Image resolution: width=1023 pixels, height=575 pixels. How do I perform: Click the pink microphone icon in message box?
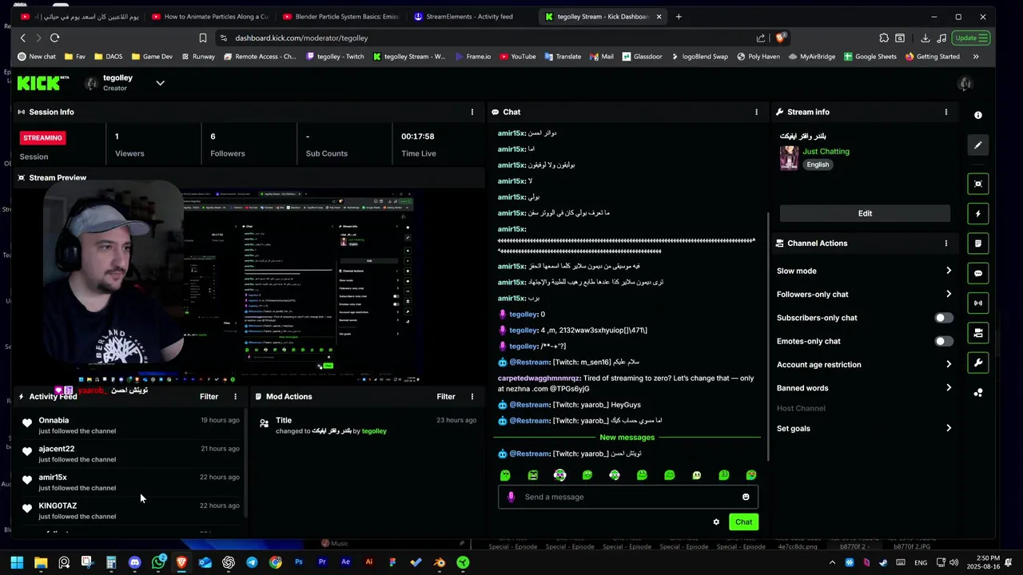point(511,497)
